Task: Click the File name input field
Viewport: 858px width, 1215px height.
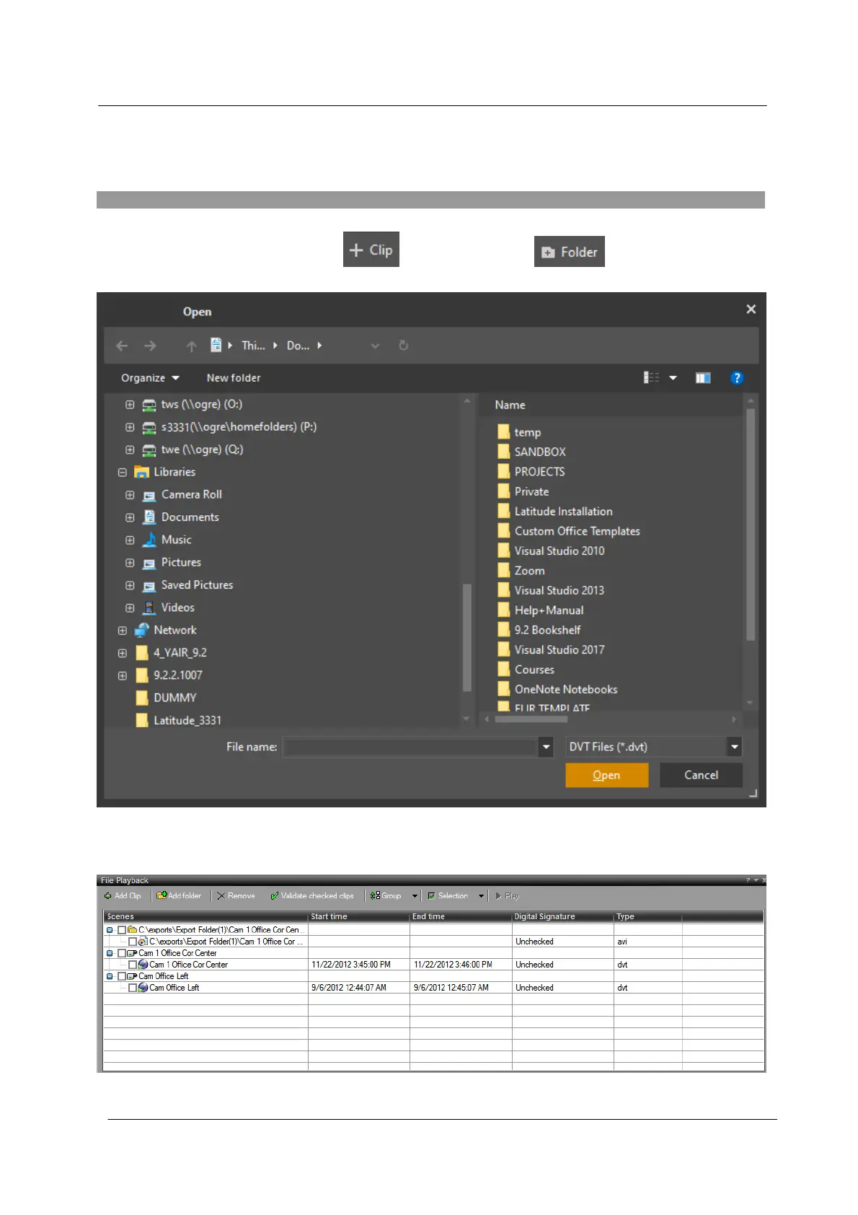Action: [x=410, y=747]
